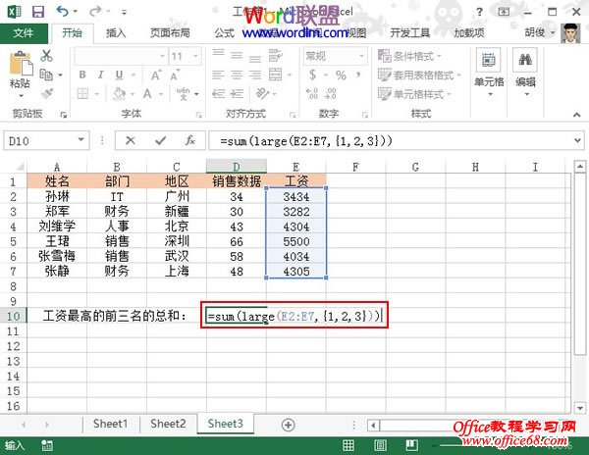Toggle Wrap Text icon in alignment group
This screenshot has width=589, height=455.
[275, 56]
